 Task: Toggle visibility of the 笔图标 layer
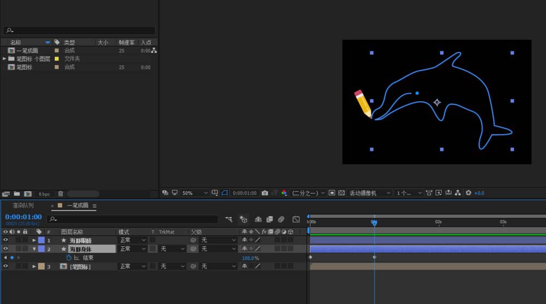tap(5, 266)
